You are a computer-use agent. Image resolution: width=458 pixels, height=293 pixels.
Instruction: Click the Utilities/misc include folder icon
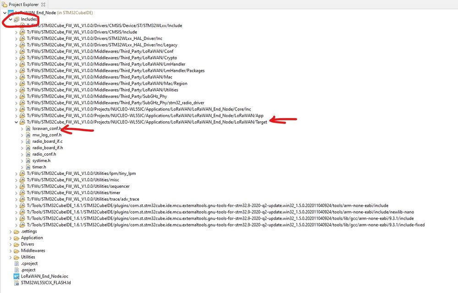point(22,180)
